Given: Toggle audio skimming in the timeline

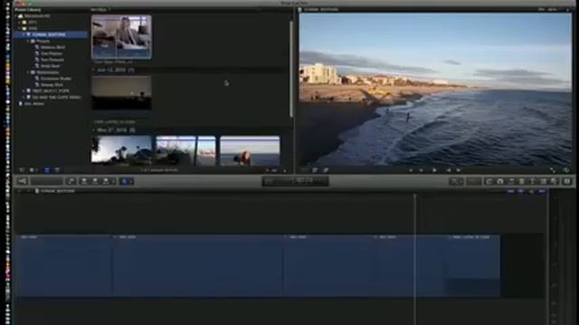Looking at the screenshot, I should point(521,191).
